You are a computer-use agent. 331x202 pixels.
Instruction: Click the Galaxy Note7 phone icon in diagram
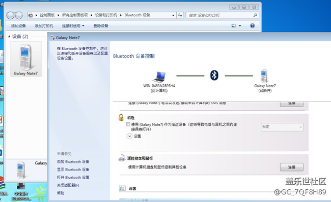264,76
